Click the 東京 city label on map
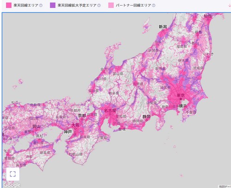 click(181, 95)
